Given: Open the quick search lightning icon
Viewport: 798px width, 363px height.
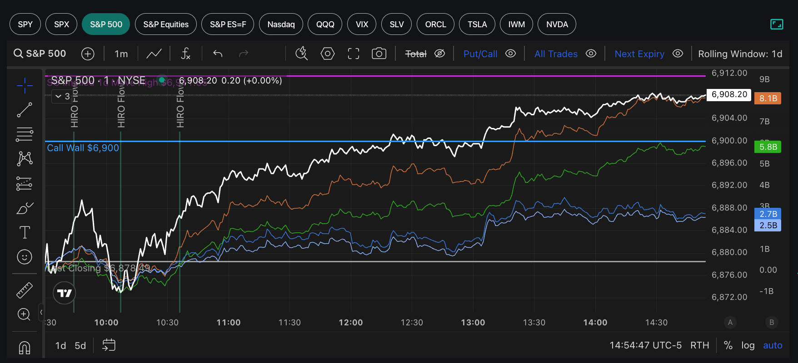Looking at the screenshot, I should [x=301, y=54].
